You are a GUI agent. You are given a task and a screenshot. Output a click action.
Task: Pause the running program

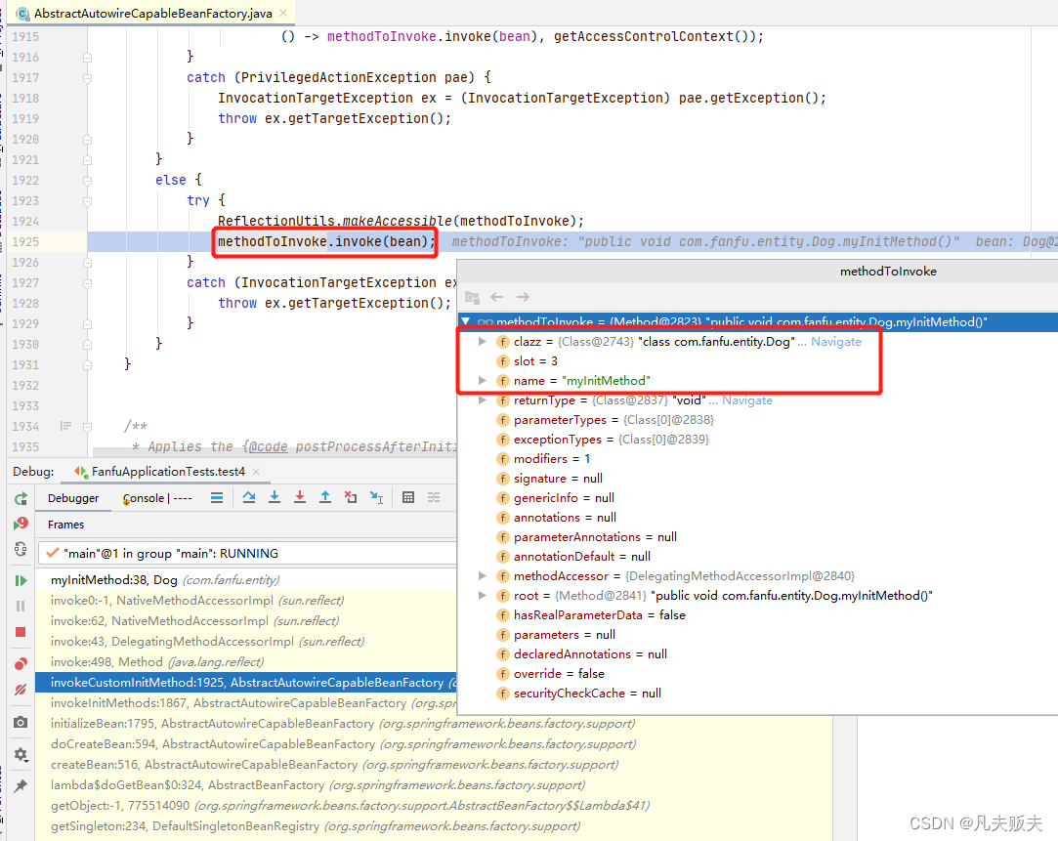tap(21, 607)
